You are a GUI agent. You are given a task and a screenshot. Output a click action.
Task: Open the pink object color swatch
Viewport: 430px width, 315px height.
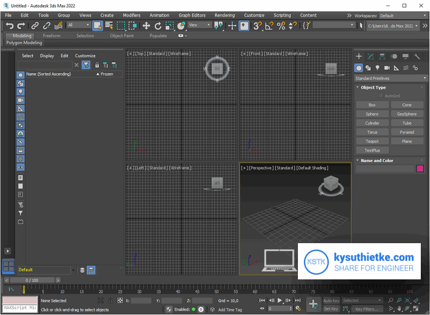[x=420, y=169]
